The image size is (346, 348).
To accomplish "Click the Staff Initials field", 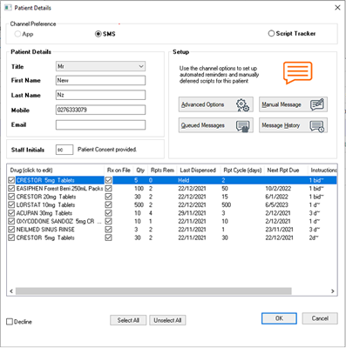I will tap(64, 150).
